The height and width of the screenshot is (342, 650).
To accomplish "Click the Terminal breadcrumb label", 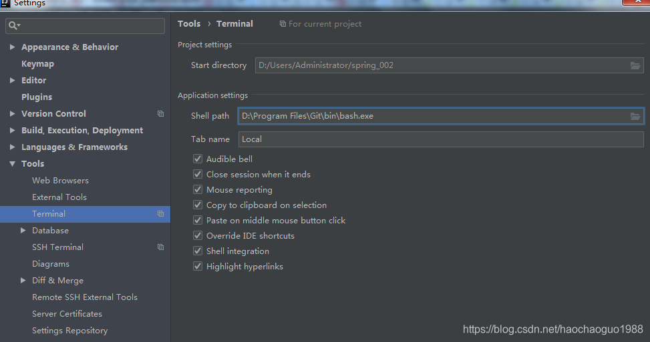I will point(234,24).
